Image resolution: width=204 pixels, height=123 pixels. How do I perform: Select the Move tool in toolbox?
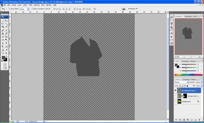[6, 21]
